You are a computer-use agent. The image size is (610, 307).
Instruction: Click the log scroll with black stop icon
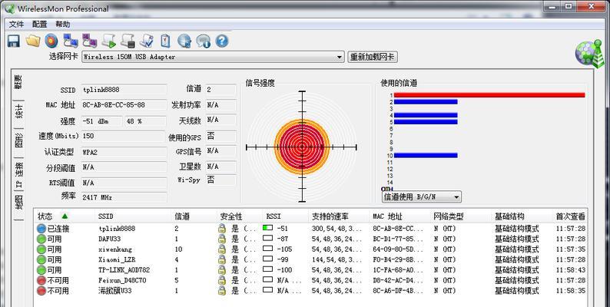tap(128, 41)
